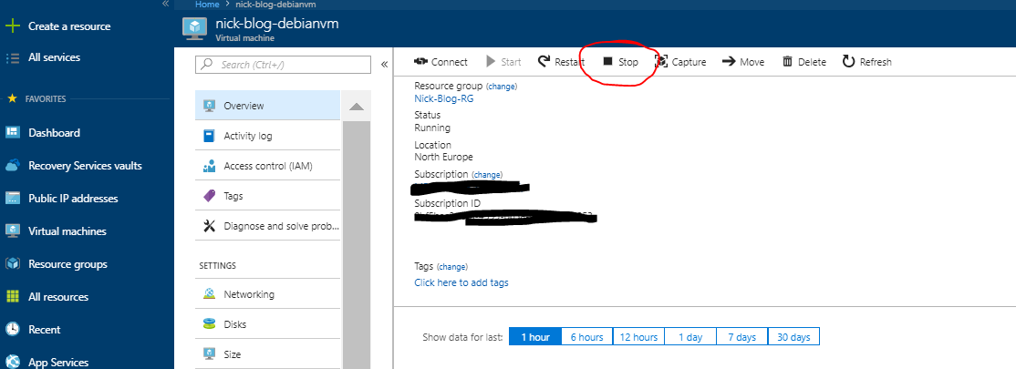Open Networking settings

(x=267, y=294)
